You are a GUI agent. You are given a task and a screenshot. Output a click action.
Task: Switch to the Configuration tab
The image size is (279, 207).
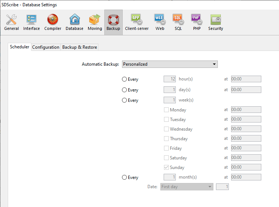coord(46,47)
